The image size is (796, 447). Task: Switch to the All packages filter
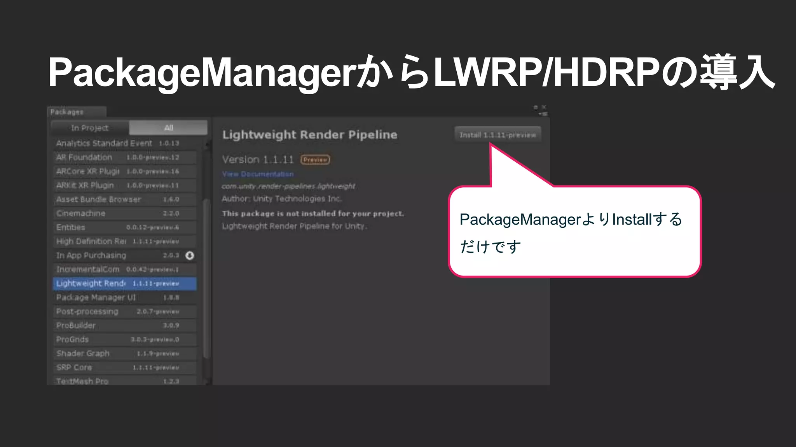pyautogui.click(x=168, y=128)
